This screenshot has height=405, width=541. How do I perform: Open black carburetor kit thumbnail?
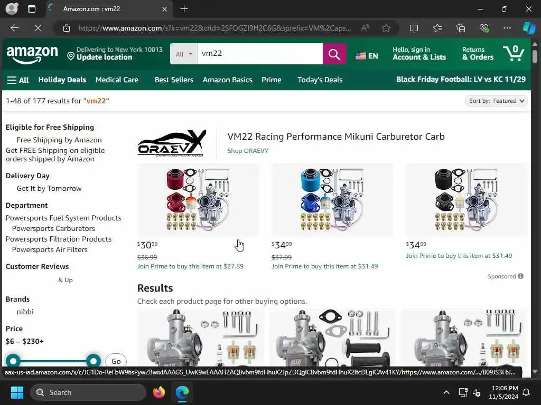pyautogui.click(x=467, y=200)
